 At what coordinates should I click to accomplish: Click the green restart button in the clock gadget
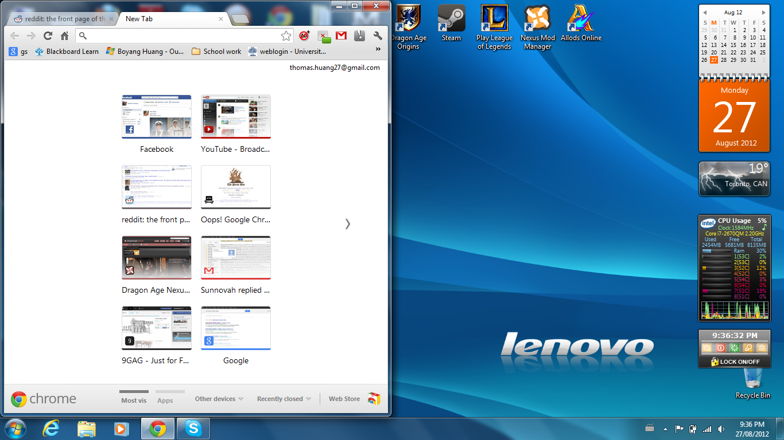[734, 348]
